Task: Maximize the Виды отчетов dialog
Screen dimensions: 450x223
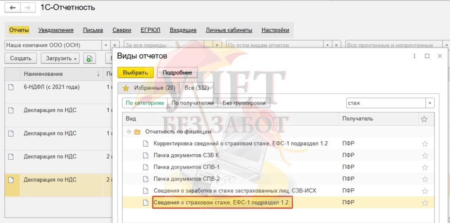Action: pos(427,56)
